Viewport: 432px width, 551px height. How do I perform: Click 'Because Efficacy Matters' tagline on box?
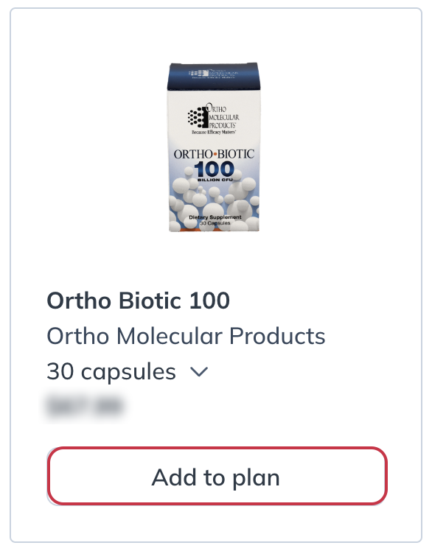pyautogui.click(x=214, y=132)
